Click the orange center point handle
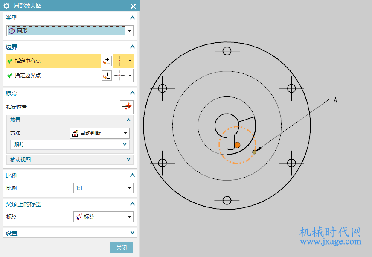372x257 pixels. point(237,145)
